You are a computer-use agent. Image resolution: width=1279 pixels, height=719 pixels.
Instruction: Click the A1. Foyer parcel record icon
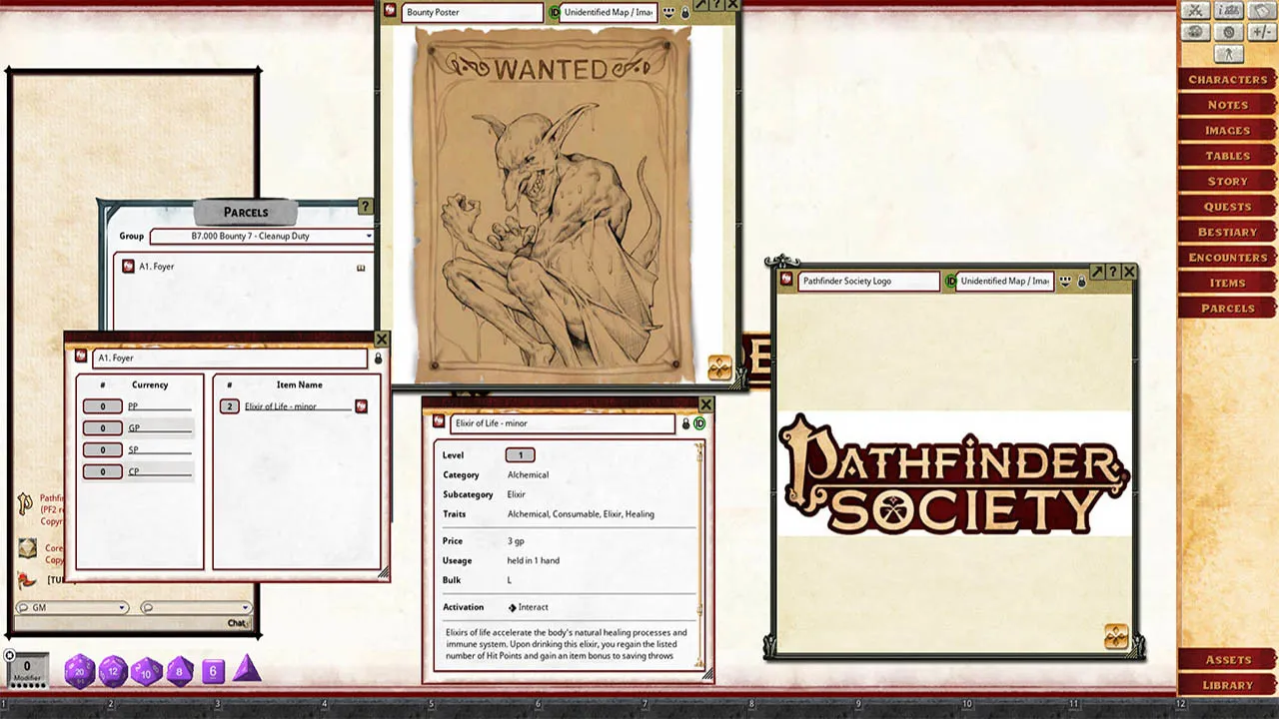point(81,357)
